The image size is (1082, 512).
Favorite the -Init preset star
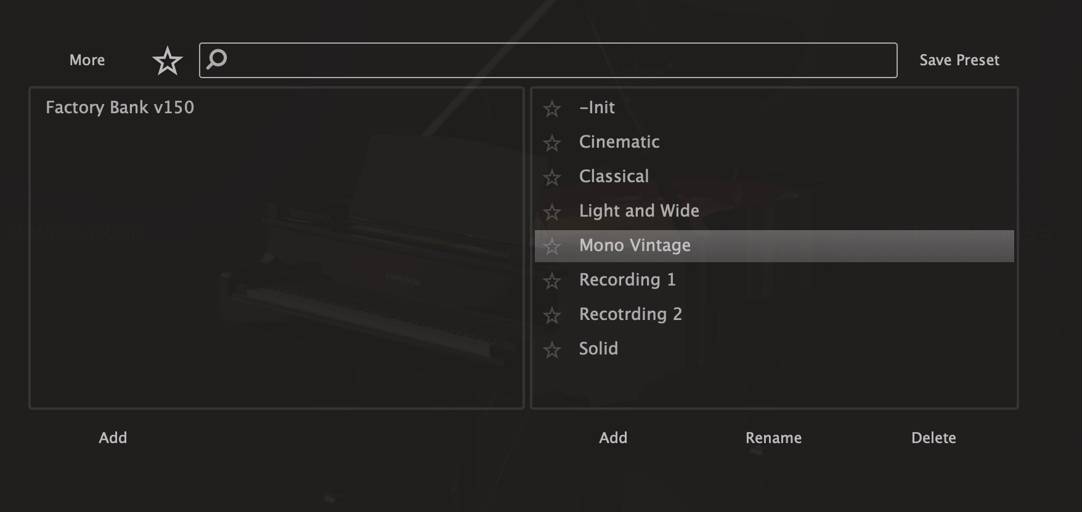coord(552,109)
